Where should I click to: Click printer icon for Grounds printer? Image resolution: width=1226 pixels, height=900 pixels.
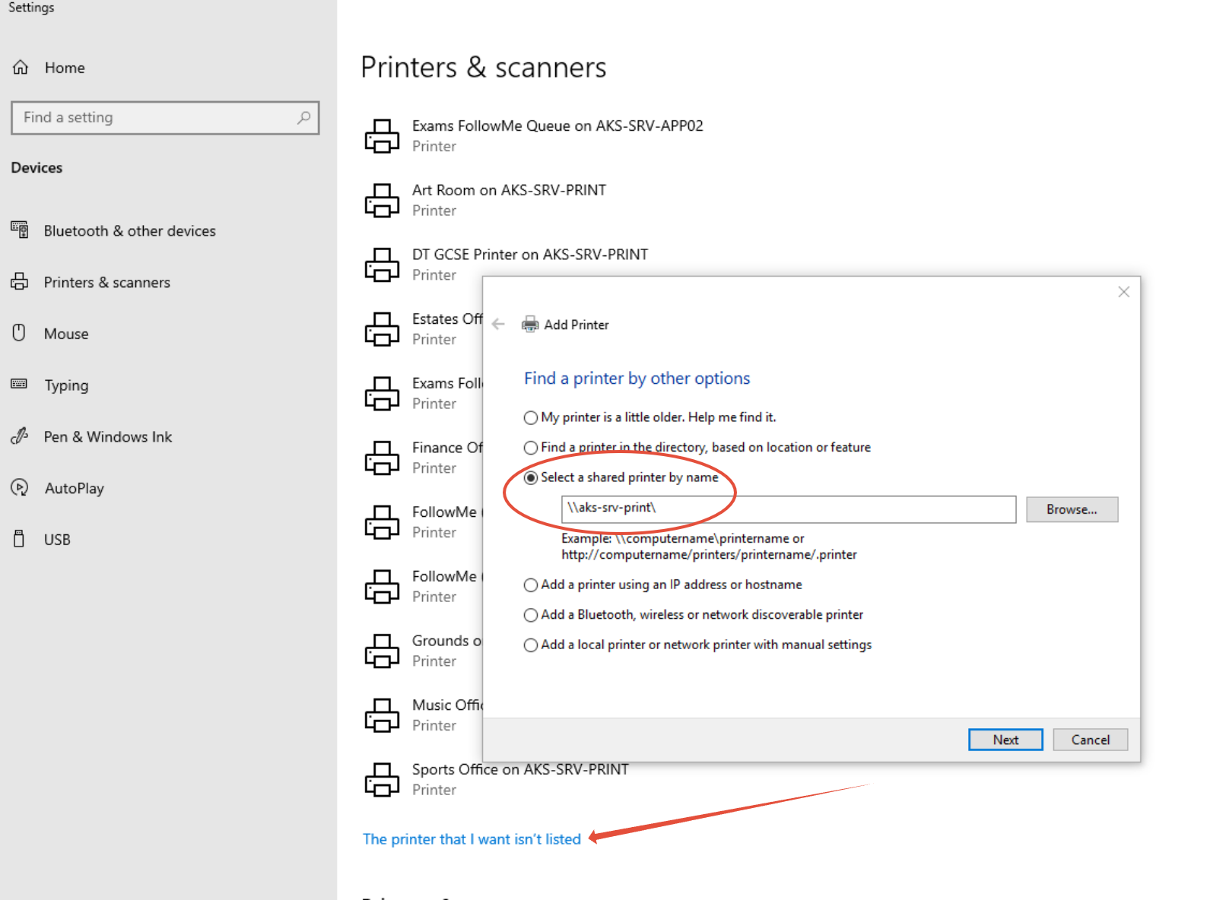[382, 651]
